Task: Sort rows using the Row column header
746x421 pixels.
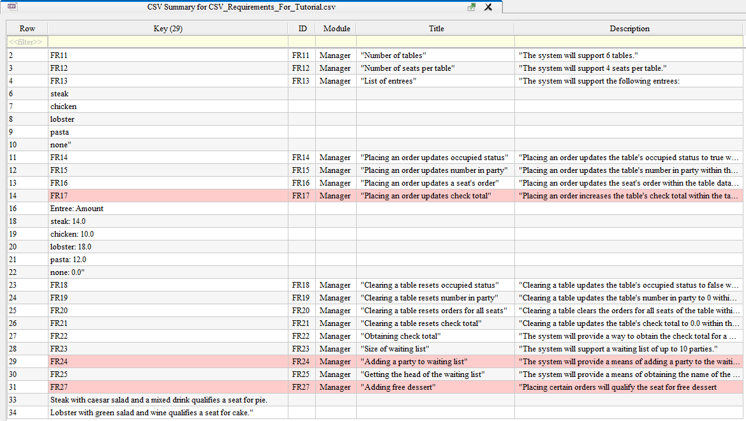Action: pyautogui.click(x=27, y=28)
